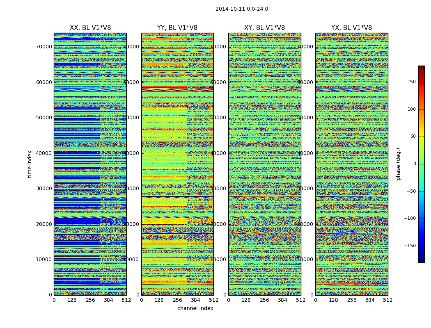
Task: Click the 70000 tick label on the XX plot
Action: click(x=44, y=47)
